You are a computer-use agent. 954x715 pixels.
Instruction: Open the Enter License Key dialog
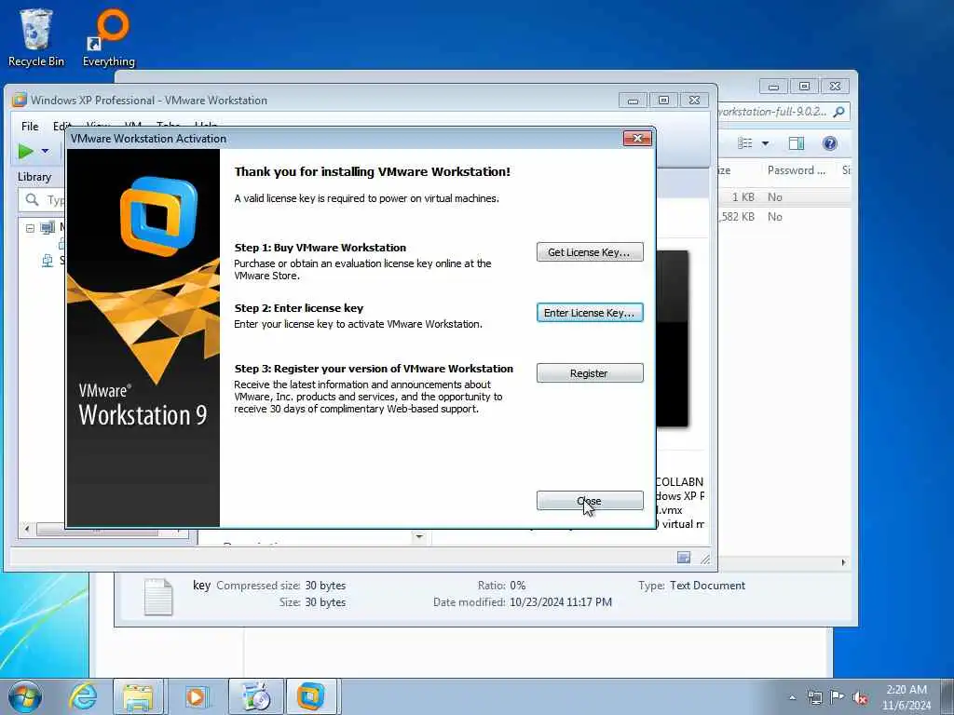point(590,313)
